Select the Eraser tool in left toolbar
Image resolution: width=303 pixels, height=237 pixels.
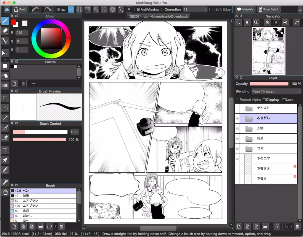coord(5,31)
